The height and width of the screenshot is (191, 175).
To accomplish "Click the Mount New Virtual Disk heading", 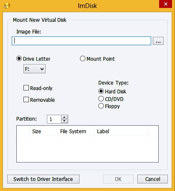I will click(x=39, y=20).
